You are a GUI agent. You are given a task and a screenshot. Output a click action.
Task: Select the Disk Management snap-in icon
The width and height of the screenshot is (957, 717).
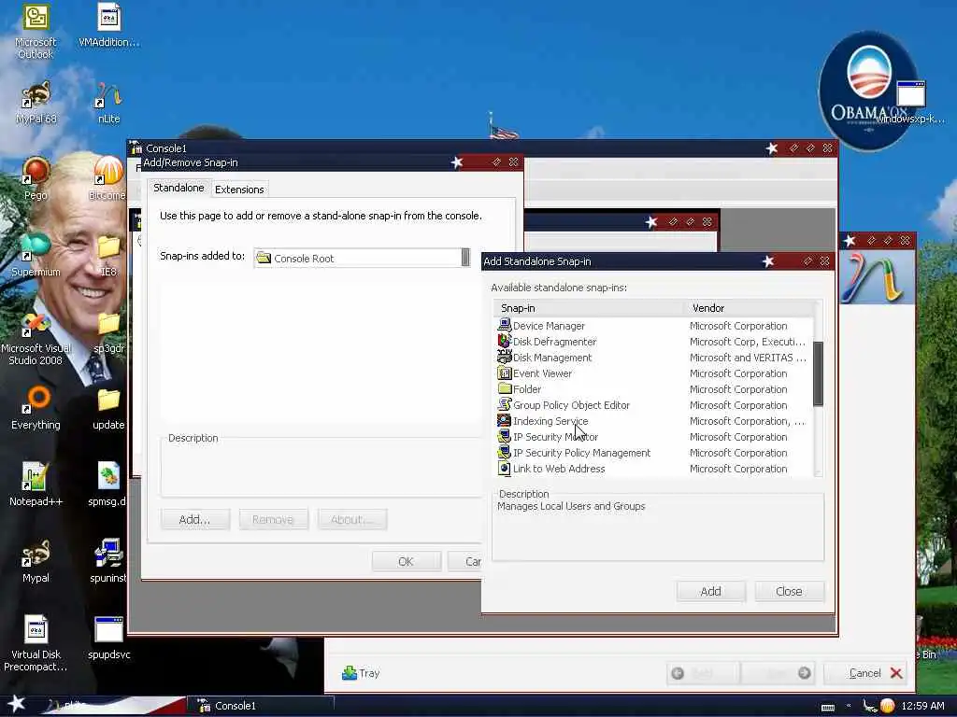pyautogui.click(x=504, y=358)
